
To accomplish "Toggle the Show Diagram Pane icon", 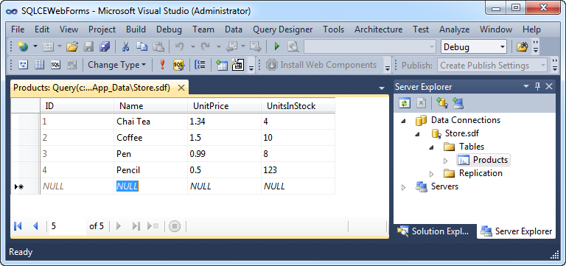I will [24, 65].
